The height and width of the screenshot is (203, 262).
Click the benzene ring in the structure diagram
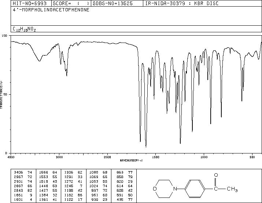point(195,189)
